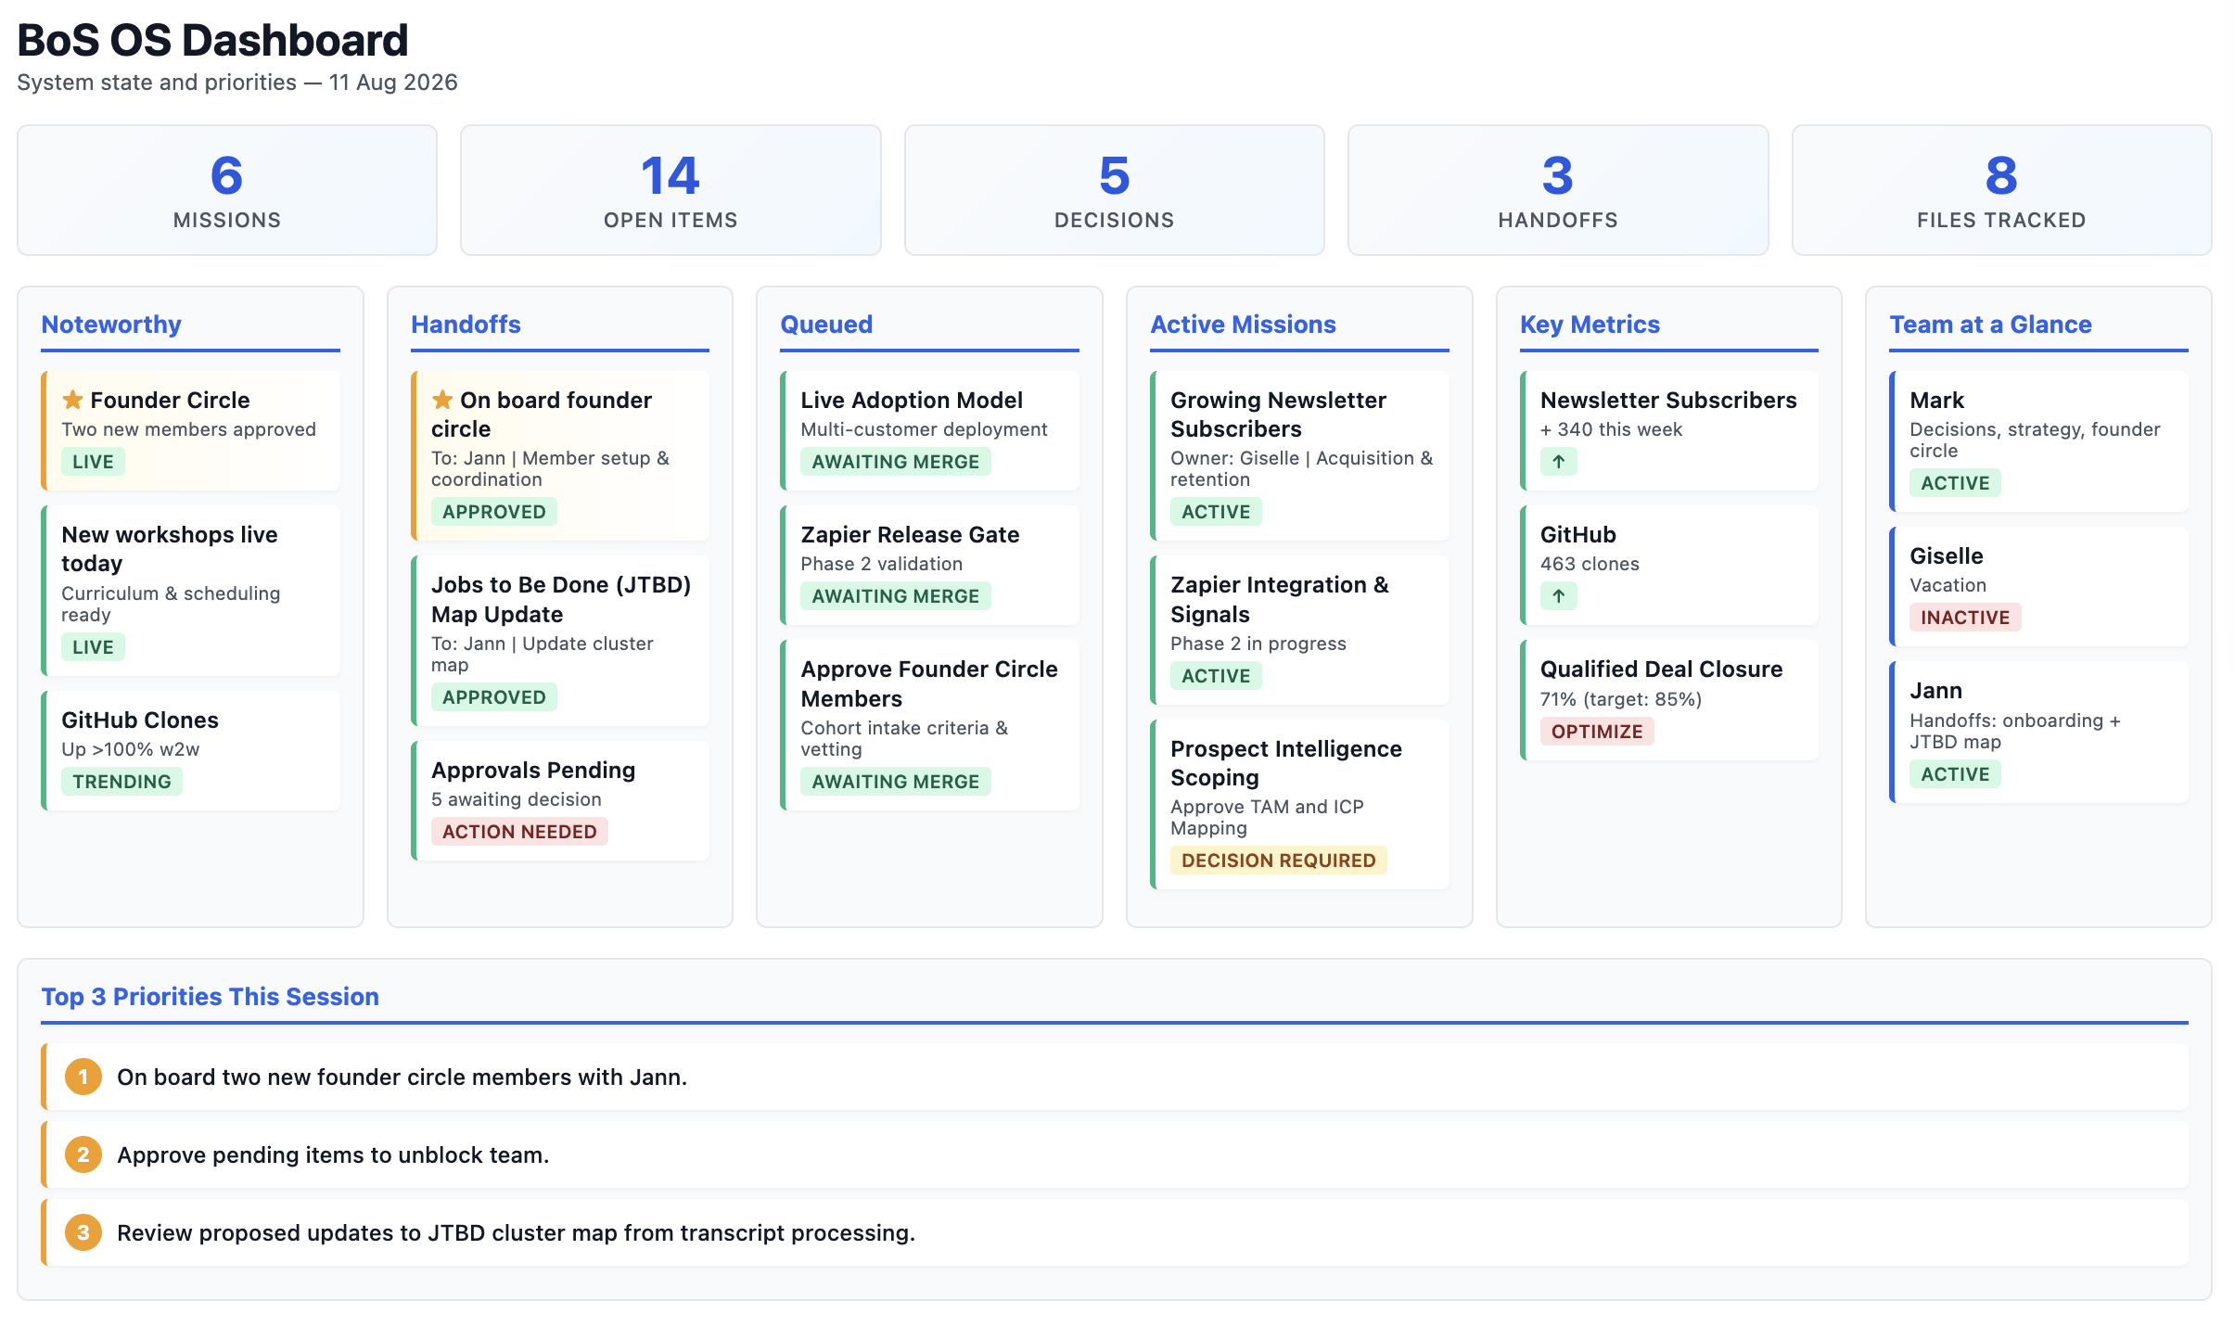The height and width of the screenshot is (1339, 2235).
Task: Click the star icon on Founder Circle card
Action: point(72,400)
